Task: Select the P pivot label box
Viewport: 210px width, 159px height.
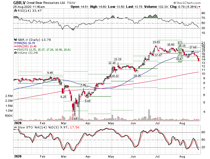Action: coord(180,51)
